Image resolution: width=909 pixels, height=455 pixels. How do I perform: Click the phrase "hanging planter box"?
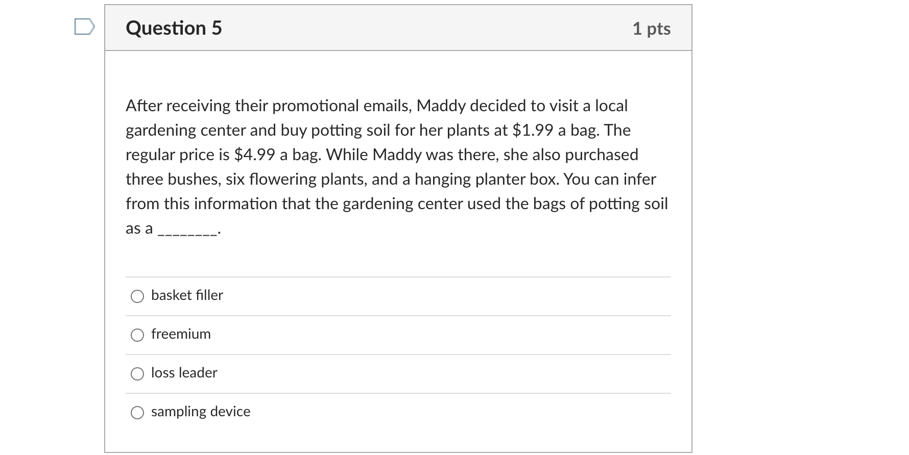coord(486,179)
